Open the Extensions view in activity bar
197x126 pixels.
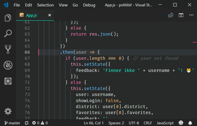coord(8,81)
